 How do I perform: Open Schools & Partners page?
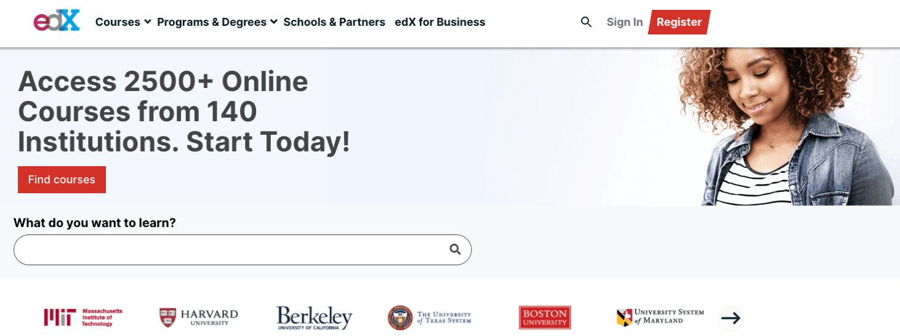point(334,22)
